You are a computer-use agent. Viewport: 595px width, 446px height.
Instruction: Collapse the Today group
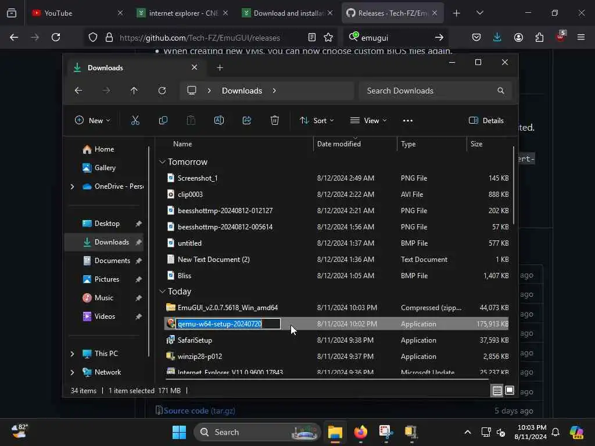(x=163, y=292)
